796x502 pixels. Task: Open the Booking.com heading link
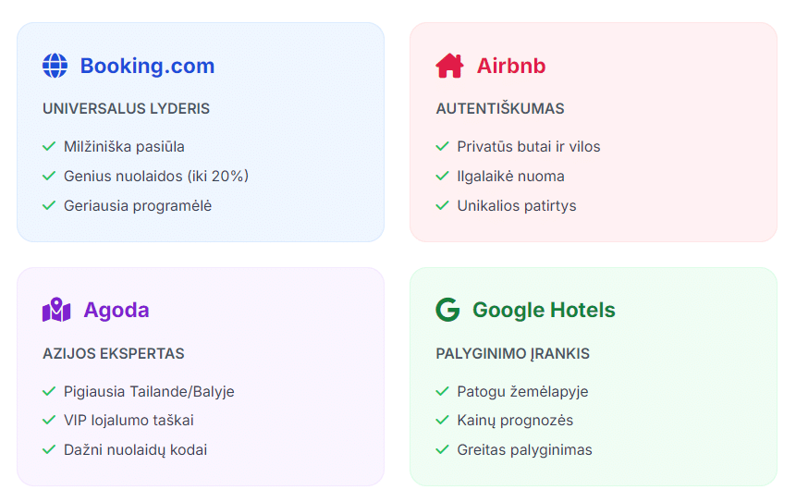coord(147,66)
